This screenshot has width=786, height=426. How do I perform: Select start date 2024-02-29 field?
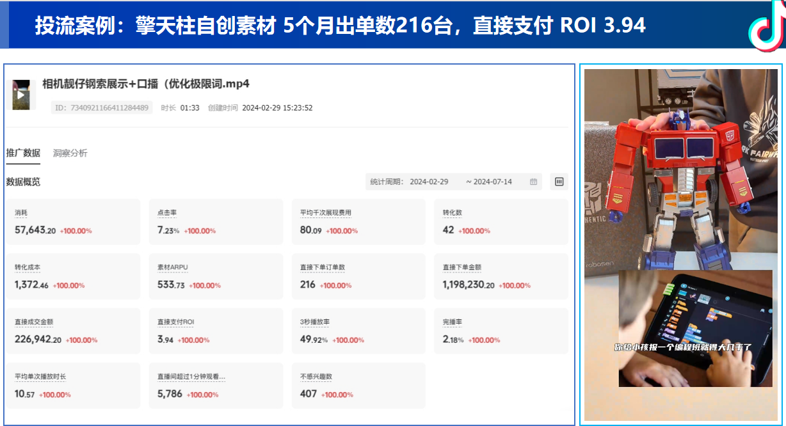[429, 182]
